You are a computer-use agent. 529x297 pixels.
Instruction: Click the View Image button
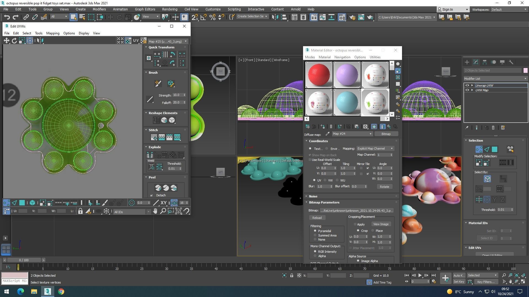[381, 224]
